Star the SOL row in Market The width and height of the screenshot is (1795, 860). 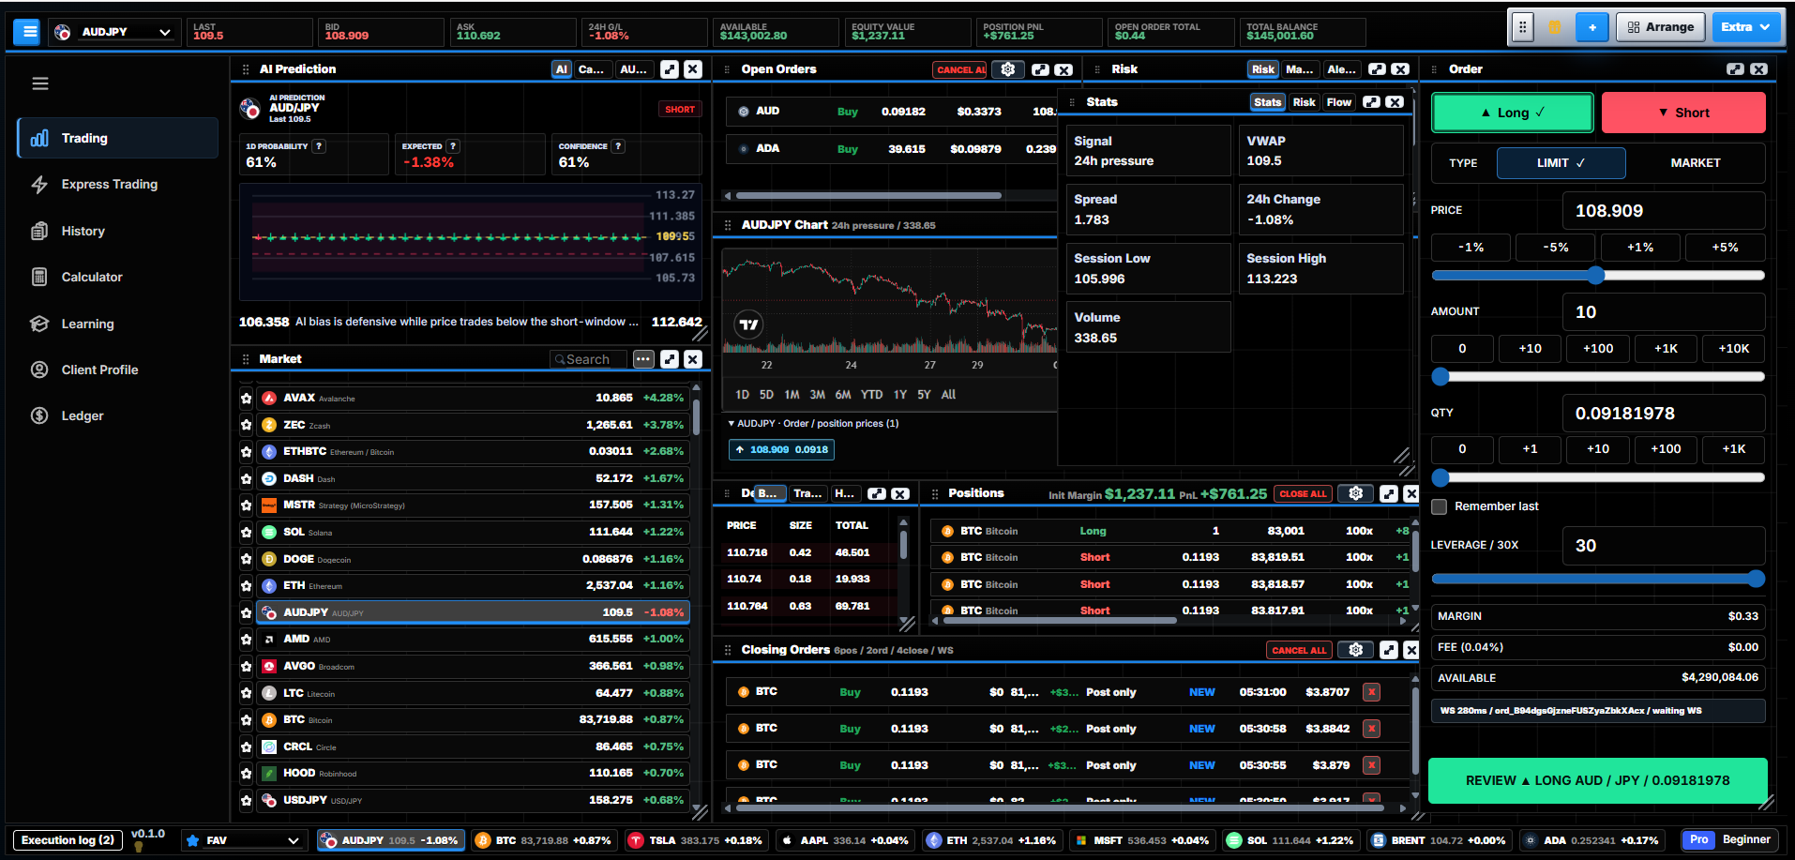click(247, 532)
